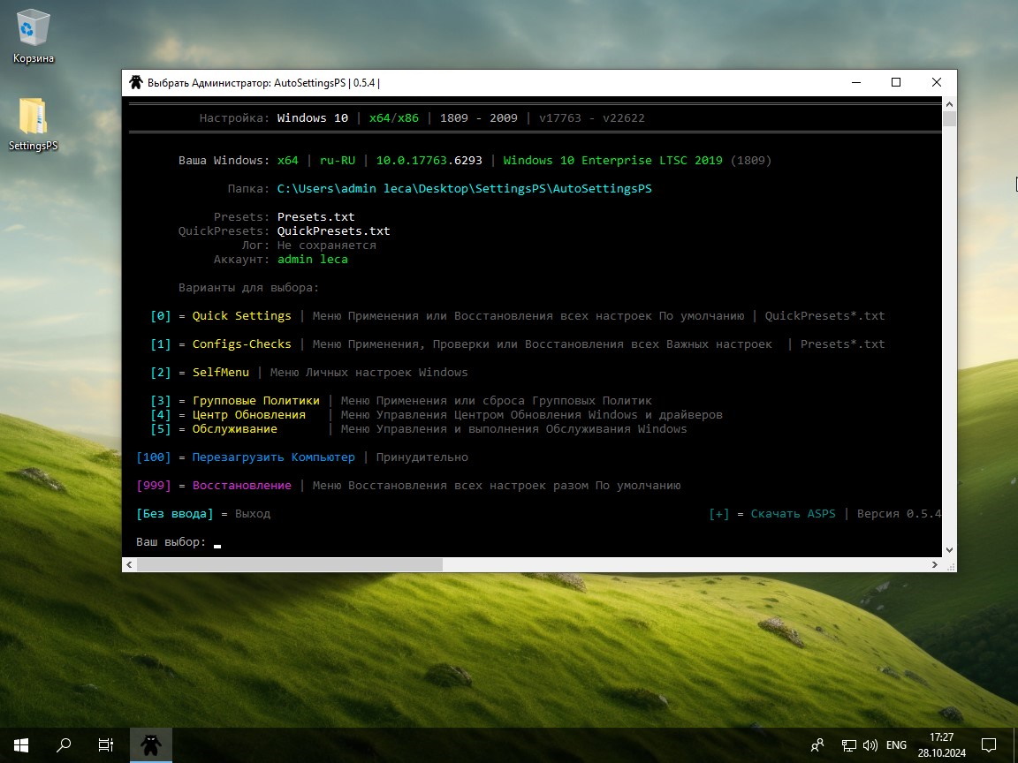
Task: Click 'Перезагрузить Компьютер' option text
Action: [273, 457]
